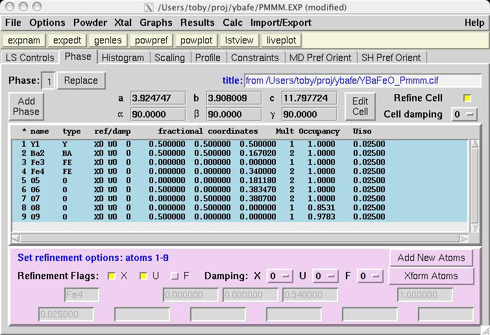Image resolution: width=490 pixels, height=335 pixels.
Task: Select atom row 4 Fe4
Action: [x=239, y=171]
